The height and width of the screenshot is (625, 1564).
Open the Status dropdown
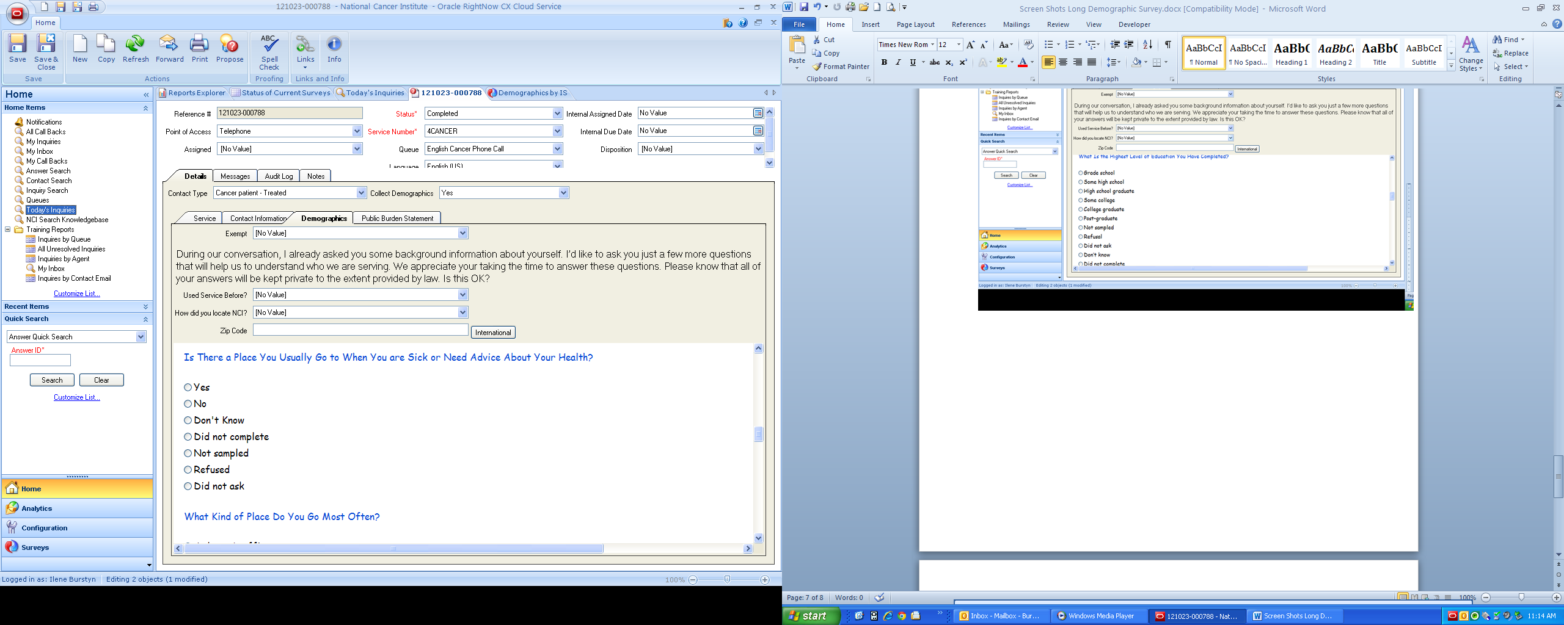pyautogui.click(x=557, y=114)
